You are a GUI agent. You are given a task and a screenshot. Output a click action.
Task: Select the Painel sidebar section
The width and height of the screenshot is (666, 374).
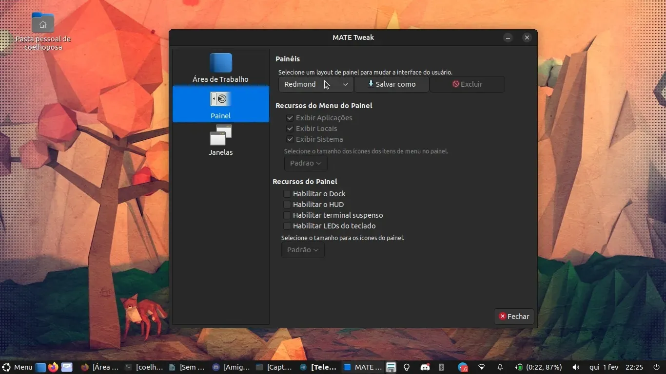[x=220, y=104]
